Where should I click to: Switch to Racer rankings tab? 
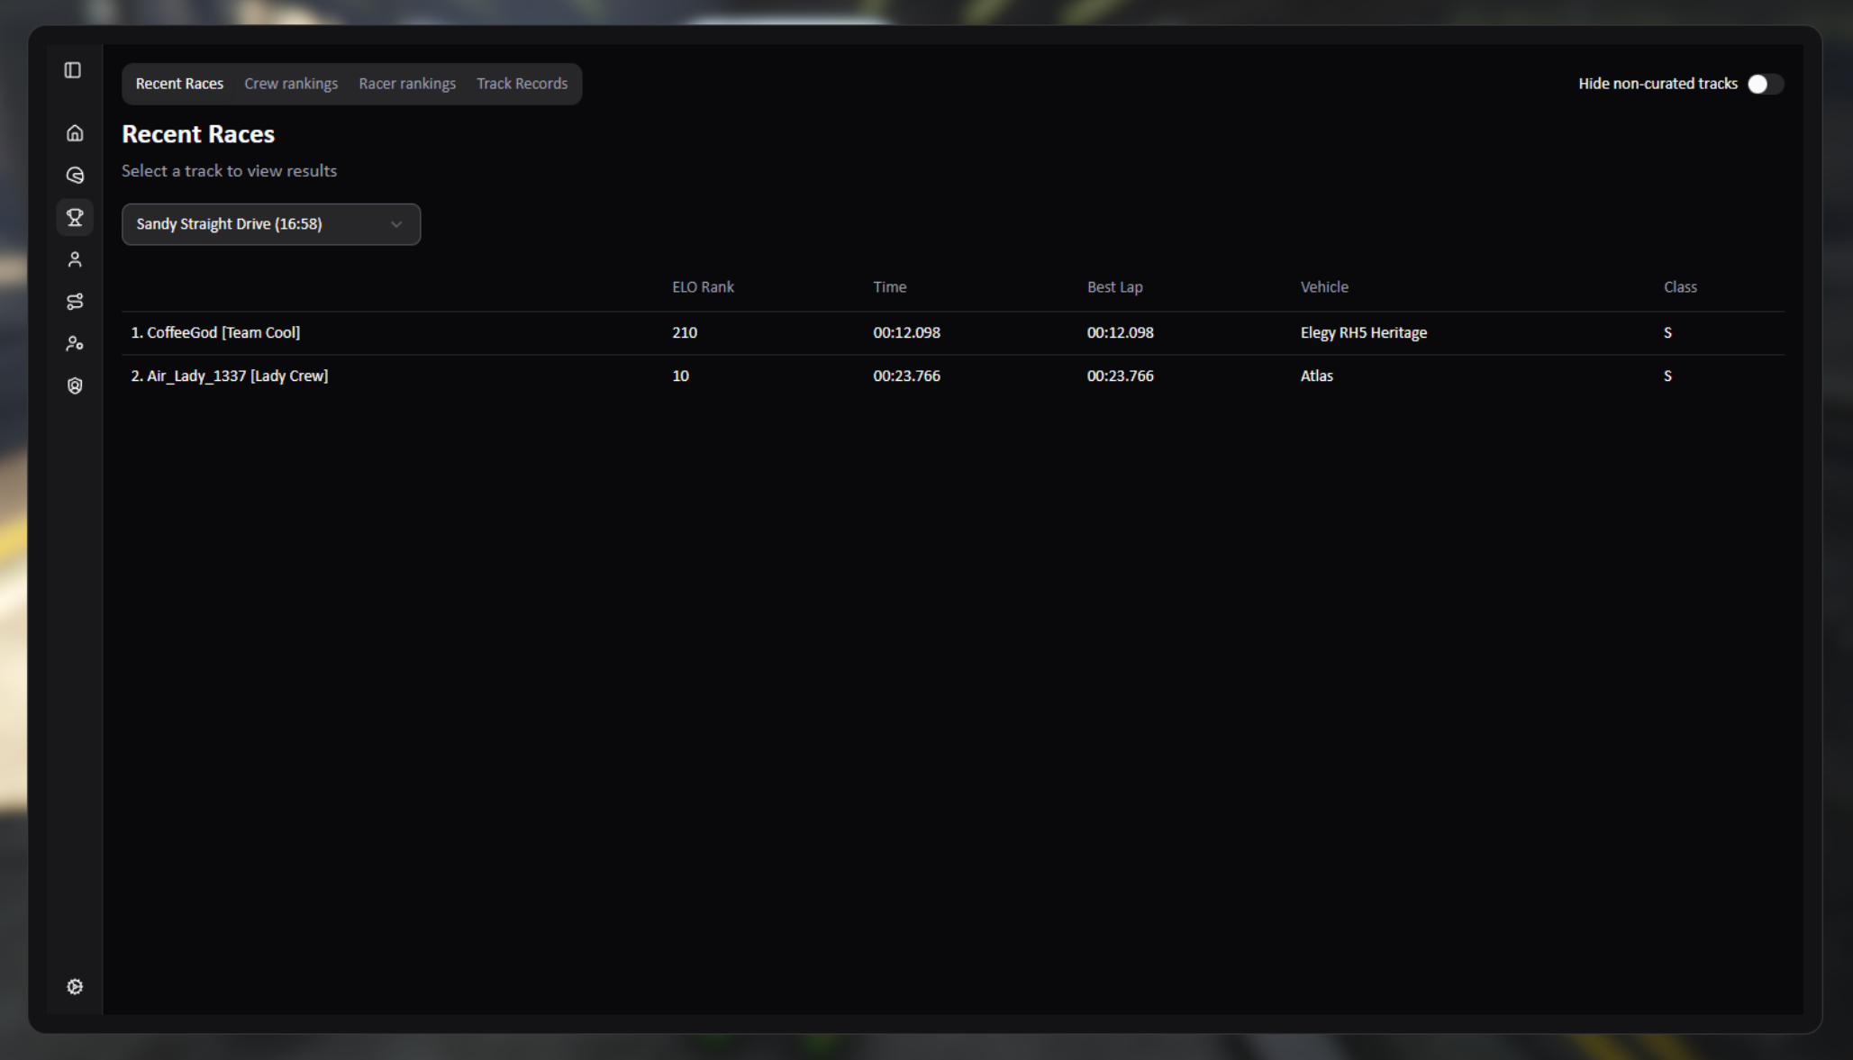407,84
